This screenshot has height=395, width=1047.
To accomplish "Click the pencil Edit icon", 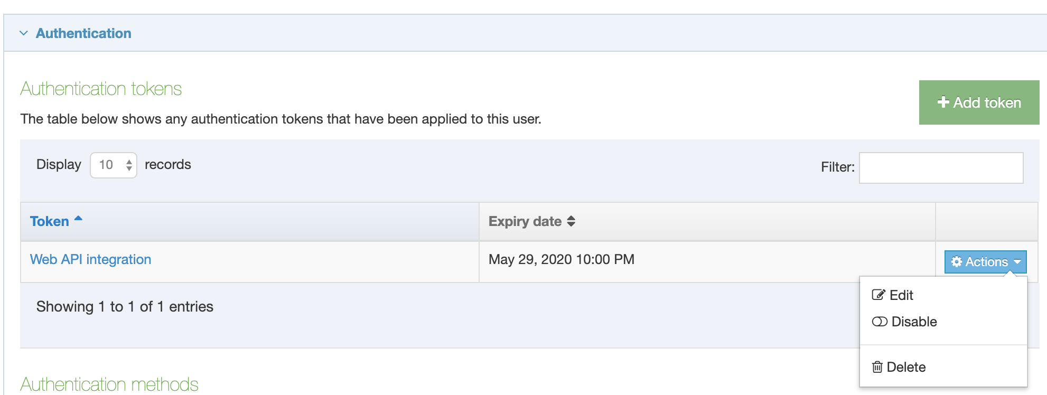I will pyautogui.click(x=878, y=295).
